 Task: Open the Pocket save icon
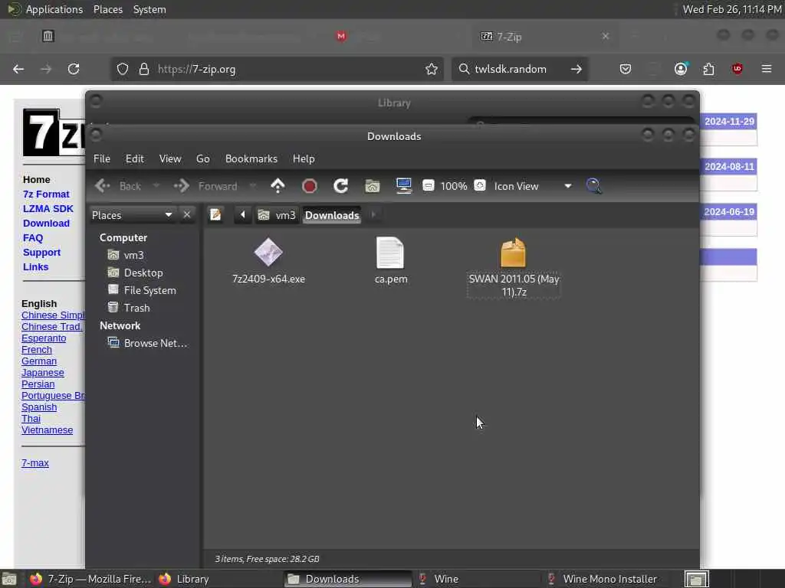tap(626, 68)
